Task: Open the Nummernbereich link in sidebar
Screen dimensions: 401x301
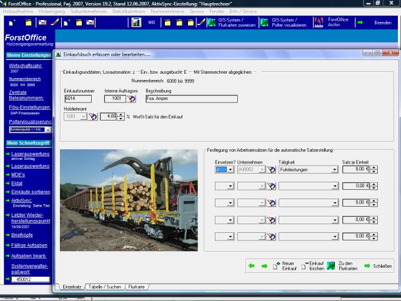Action: pyautogui.click(x=25, y=79)
